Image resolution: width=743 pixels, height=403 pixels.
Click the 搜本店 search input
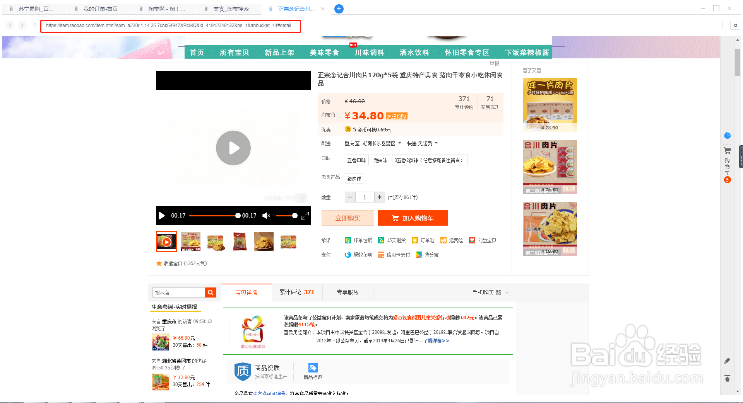tap(178, 292)
